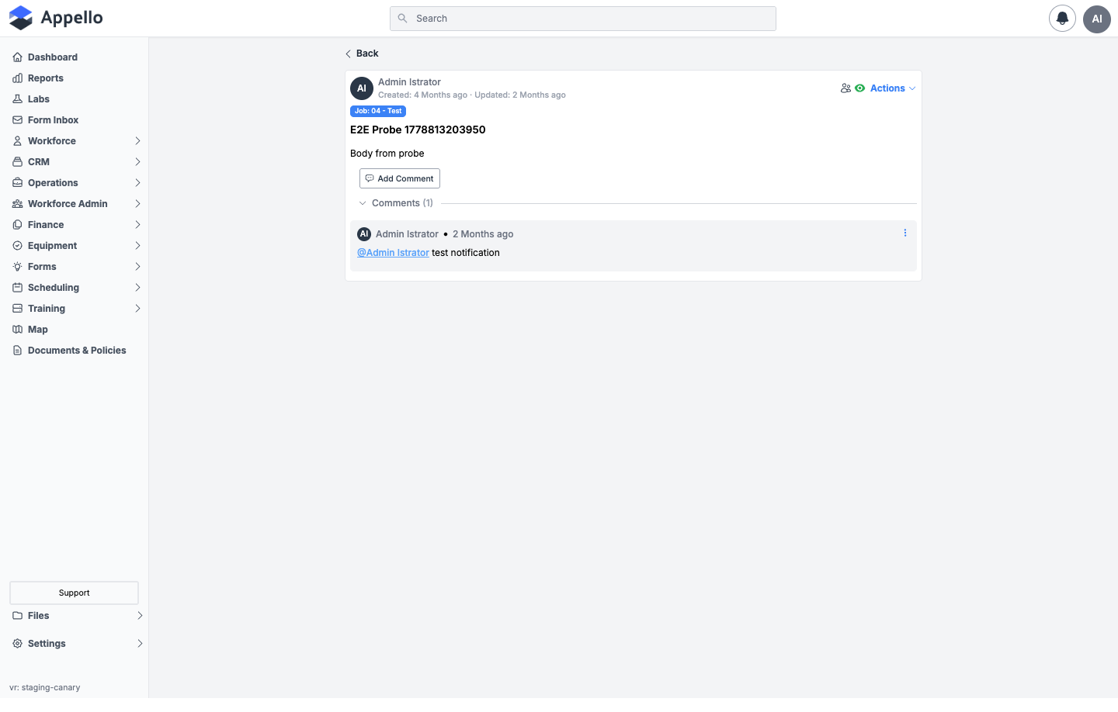Click the Body from probe text
Viewport: 1118px width, 712px height.
click(387, 154)
